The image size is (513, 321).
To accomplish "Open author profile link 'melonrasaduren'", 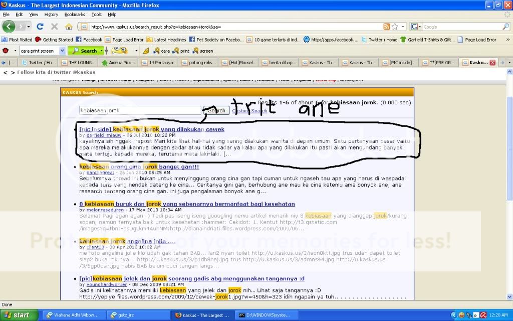I will coord(105,210).
